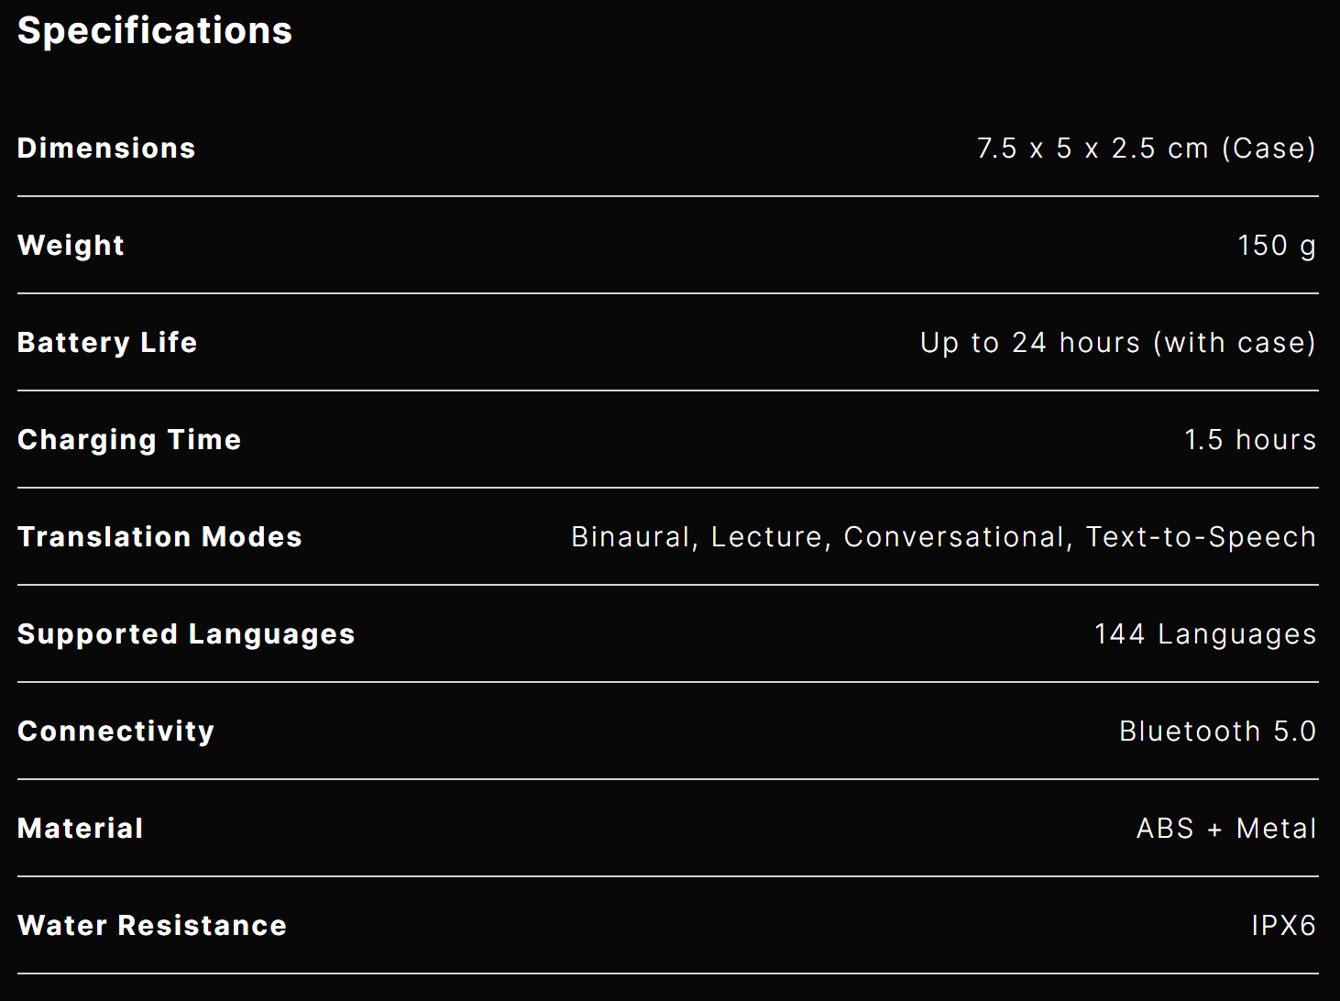1340x1001 pixels.
Task: Click the Weight label
Action: [x=71, y=246]
